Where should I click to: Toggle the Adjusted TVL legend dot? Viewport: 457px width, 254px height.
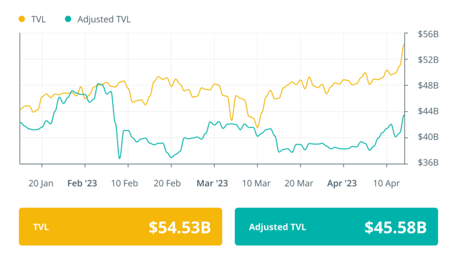[68, 19]
